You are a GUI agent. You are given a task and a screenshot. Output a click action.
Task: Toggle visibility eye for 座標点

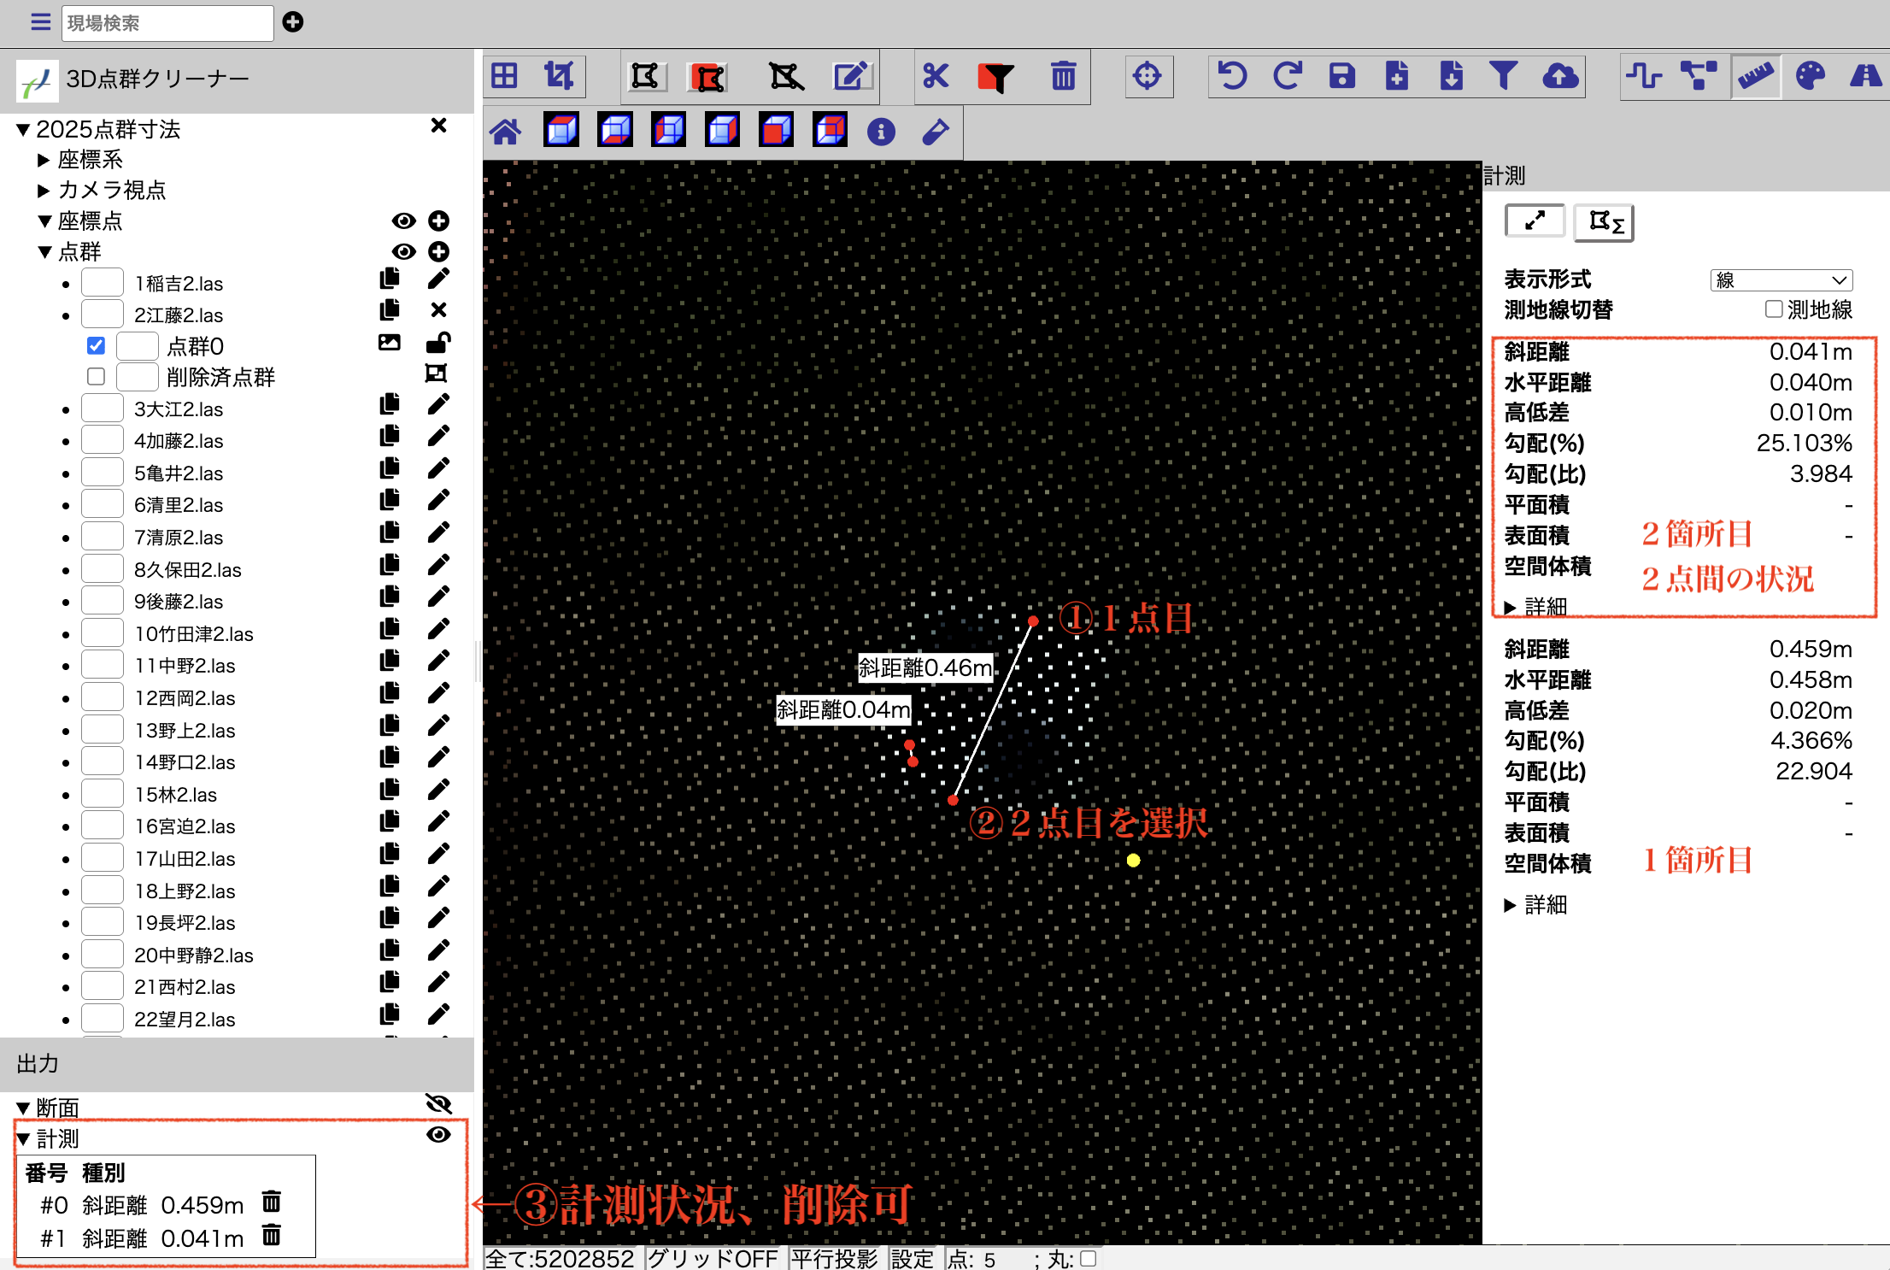pos(403,221)
